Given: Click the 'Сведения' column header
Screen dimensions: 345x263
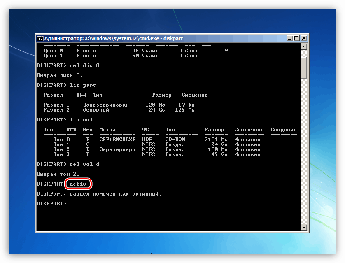Looking at the screenshot, I should (284, 130).
